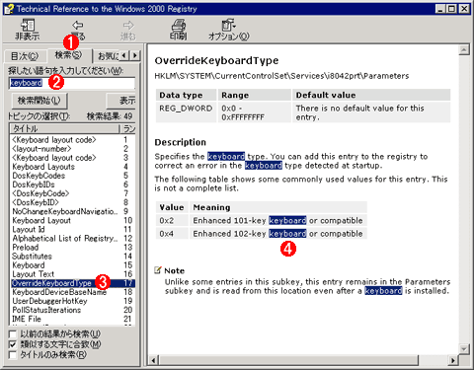Switch to the 検索 (Search) tab
The width and height of the screenshot is (474, 370).
[x=68, y=55]
